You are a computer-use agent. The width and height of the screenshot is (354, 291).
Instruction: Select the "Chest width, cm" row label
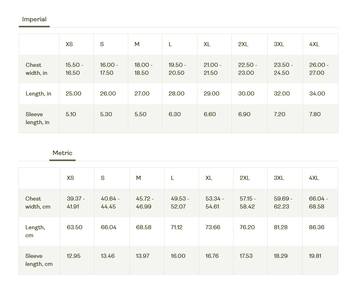pyautogui.click(x=38, y=202)
